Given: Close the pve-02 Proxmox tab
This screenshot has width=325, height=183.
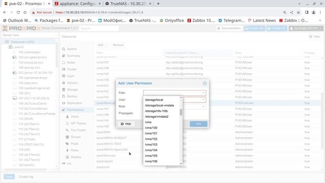Looking at the screenshot, I should click(49, 4).
